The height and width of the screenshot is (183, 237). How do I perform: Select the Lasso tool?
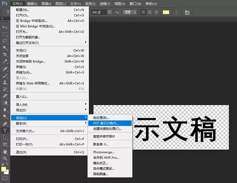(5, 41)
